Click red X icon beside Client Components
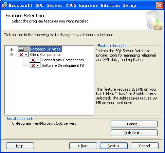The width and height of the screenshot is (165, 153). tap(21, 55)
